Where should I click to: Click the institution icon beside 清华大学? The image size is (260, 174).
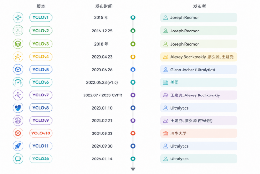166,133
